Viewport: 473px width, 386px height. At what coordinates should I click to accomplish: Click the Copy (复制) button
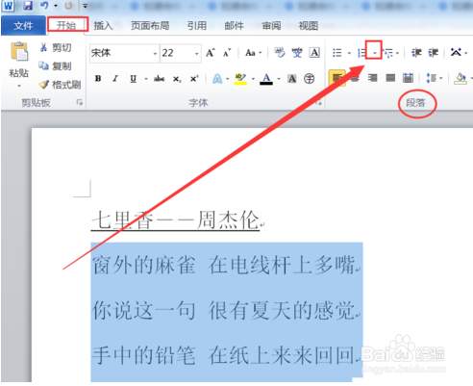pyautogui.click(x=55, y=66)
